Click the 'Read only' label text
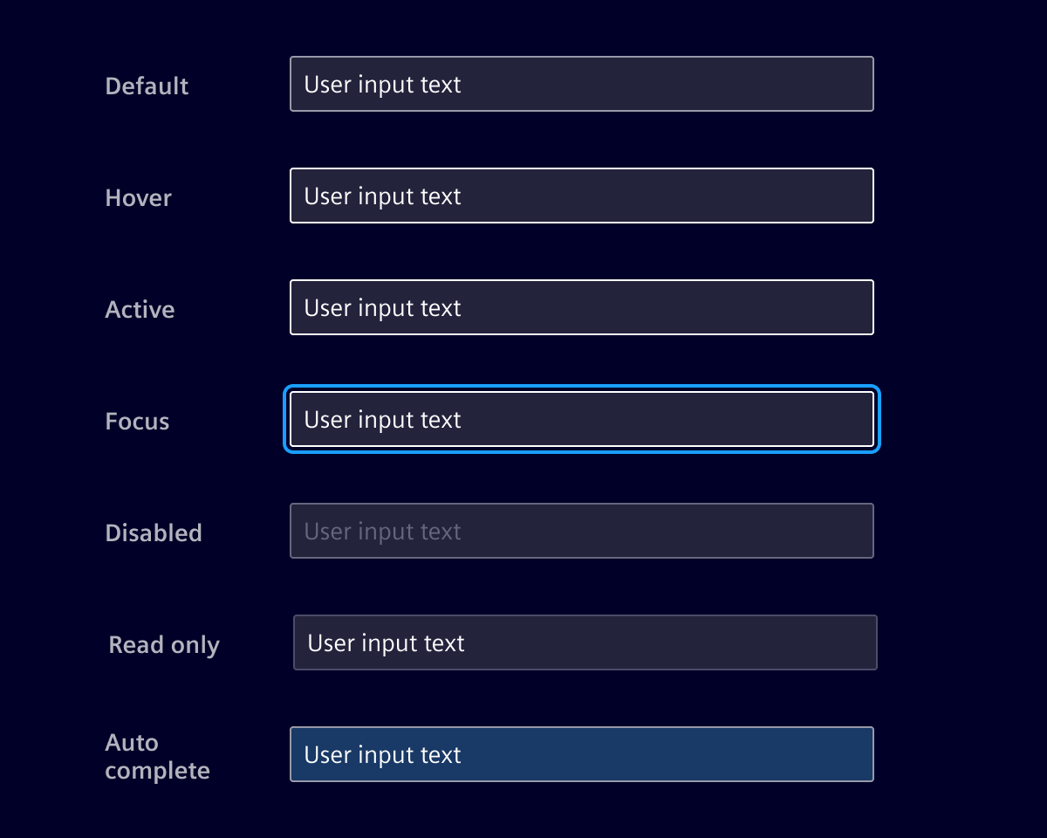 click(x=163, y=644)
